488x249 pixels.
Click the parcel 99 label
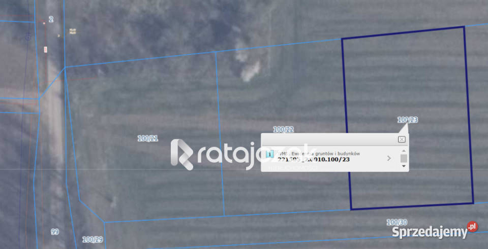click(55, 232)
